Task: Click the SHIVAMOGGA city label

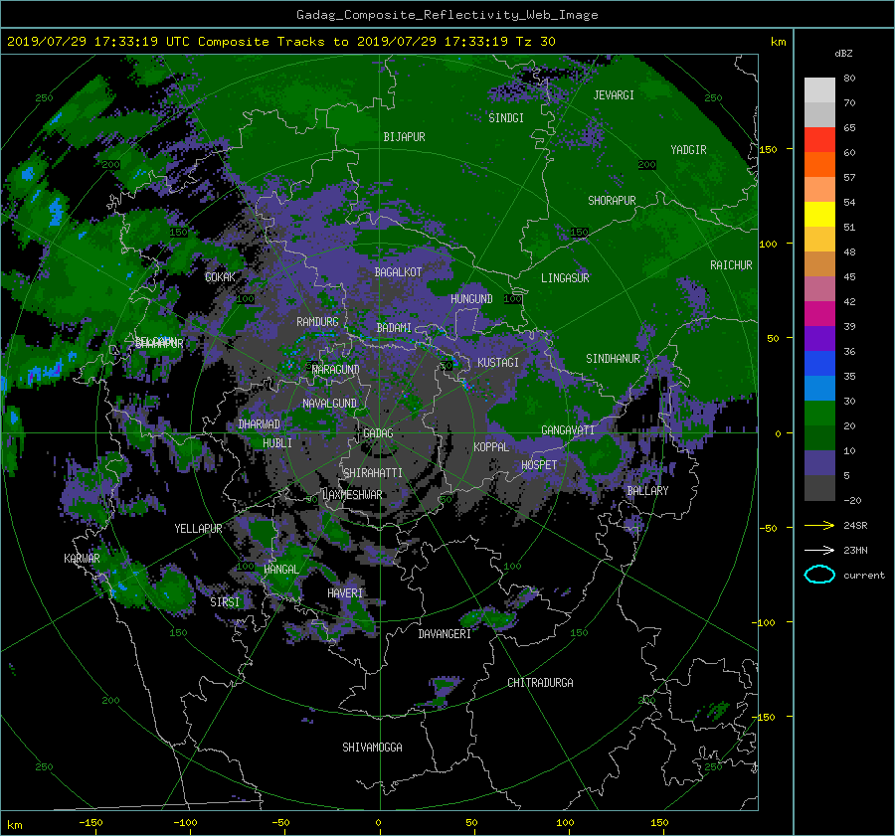Action: pos(372,748)
